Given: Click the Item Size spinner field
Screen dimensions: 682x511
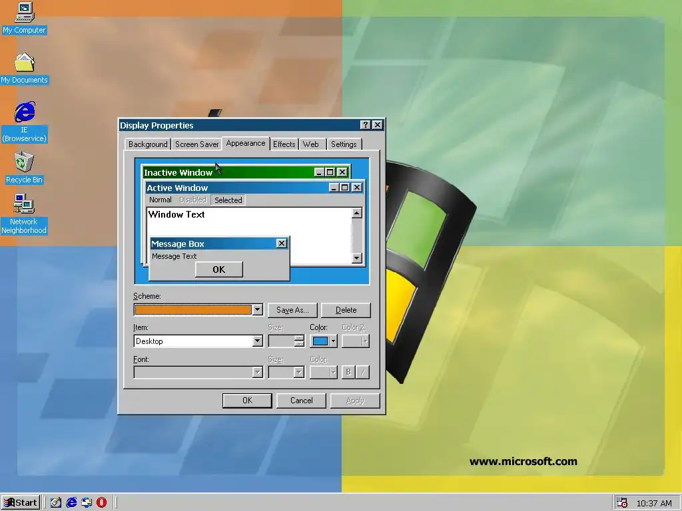Looking at the screenshot, I should click(x=286, y=341).
